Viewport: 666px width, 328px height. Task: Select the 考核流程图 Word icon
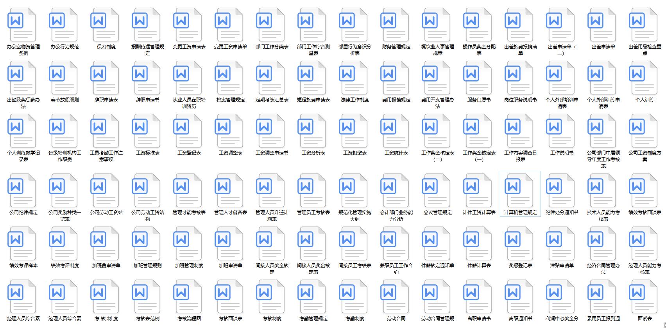[x=188, y=296]
